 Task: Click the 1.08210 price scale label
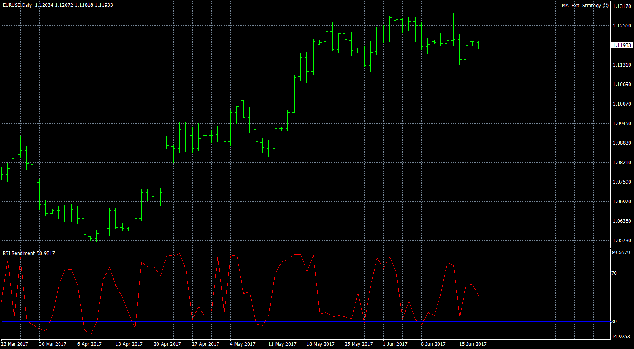622,163
